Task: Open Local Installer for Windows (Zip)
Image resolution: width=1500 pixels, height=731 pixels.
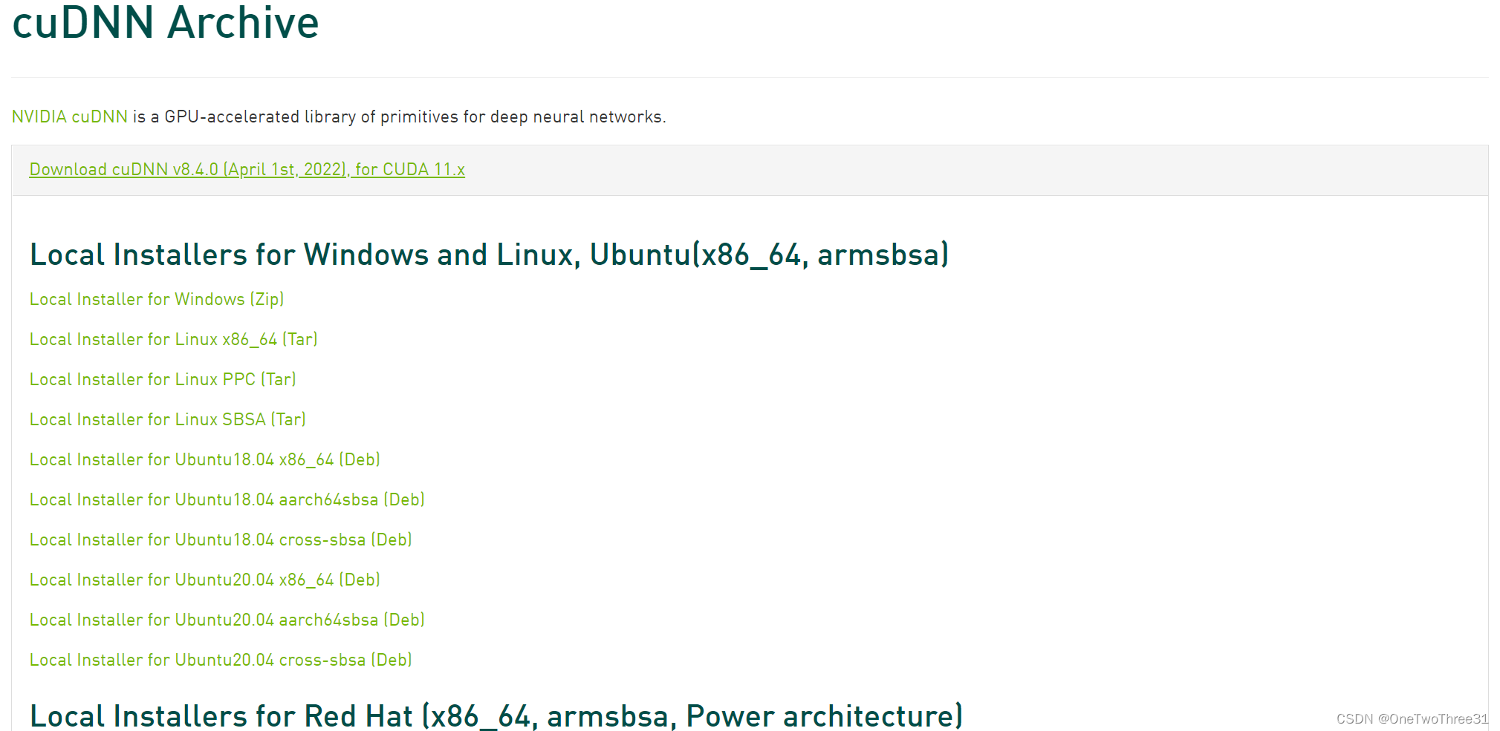Action: (157, 299)
